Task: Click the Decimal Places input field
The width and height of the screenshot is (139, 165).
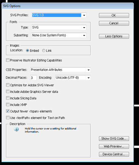Action: tap(33, 78)
